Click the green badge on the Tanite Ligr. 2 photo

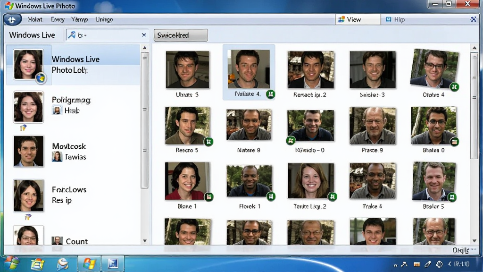(x=332, y=196)
